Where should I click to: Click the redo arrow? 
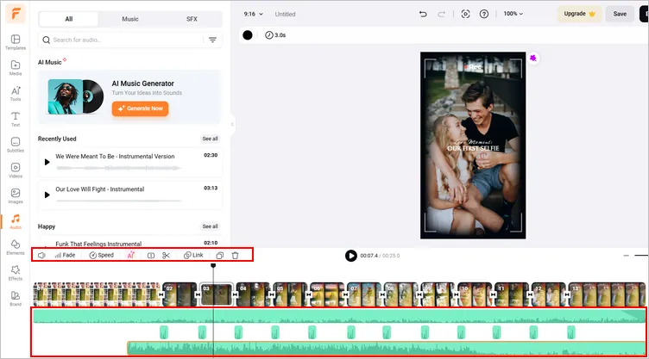click(x=441, y=14)
